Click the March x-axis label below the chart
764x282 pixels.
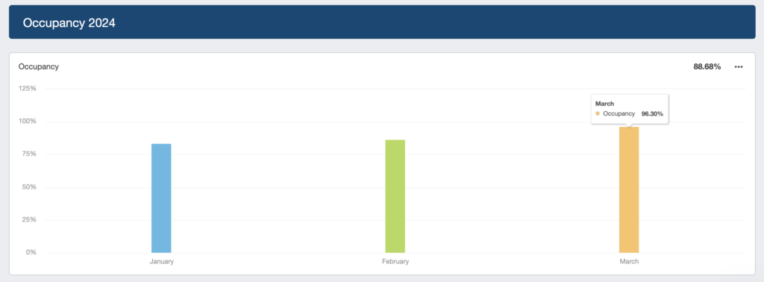(x=629, y=262)
